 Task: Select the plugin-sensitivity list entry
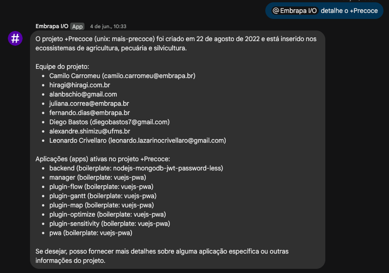click(x=110, y=224)
